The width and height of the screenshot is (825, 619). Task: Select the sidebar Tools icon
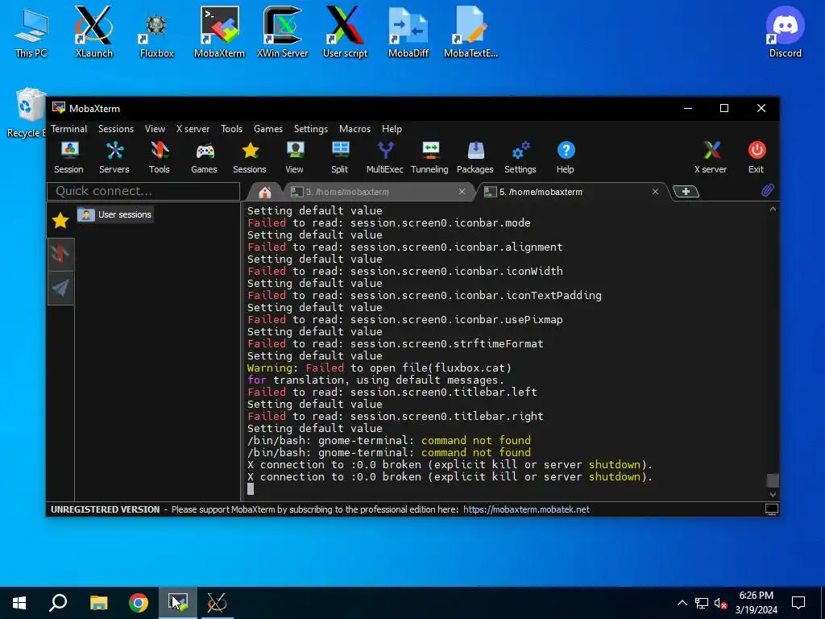click(x=60, y=254)
